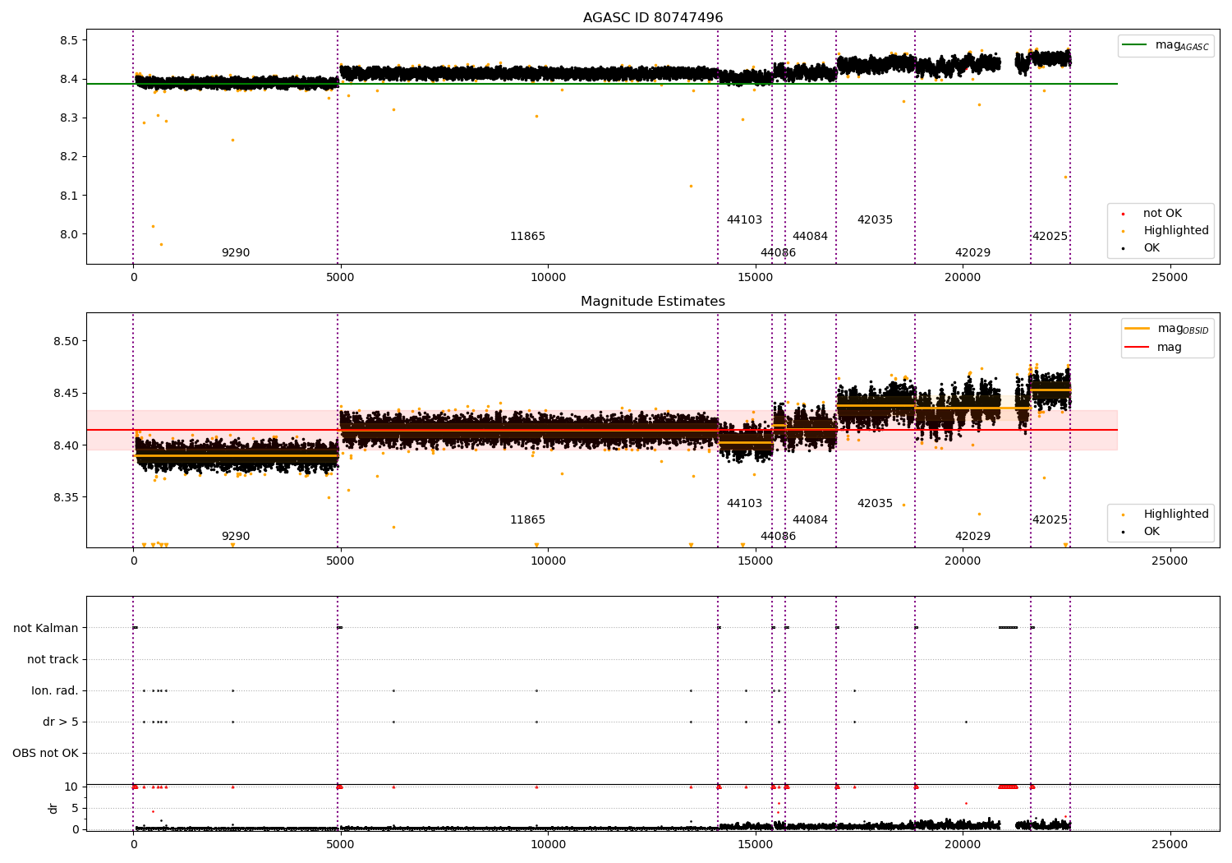Image resolution: width=1232 pixels, height=863 pixels.
Task: Select the mag OBSID legend entry
Action: 1166,329
